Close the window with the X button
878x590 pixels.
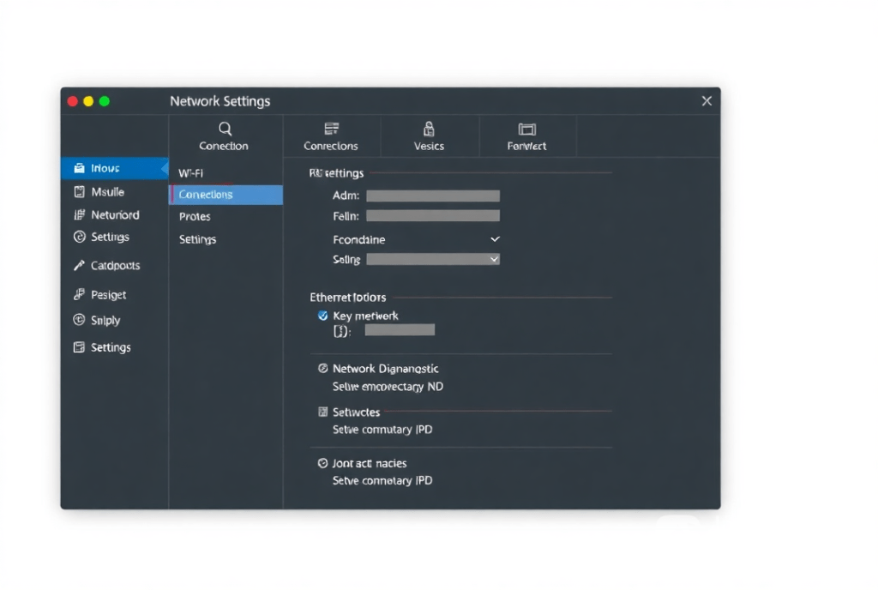(x=707, y=100)
